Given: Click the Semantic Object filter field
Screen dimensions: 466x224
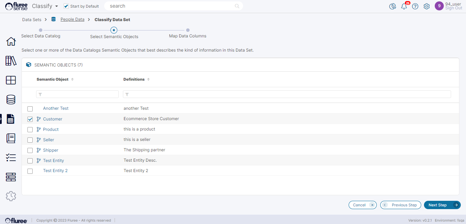Looking at the screenshot, I should point(77,94).
